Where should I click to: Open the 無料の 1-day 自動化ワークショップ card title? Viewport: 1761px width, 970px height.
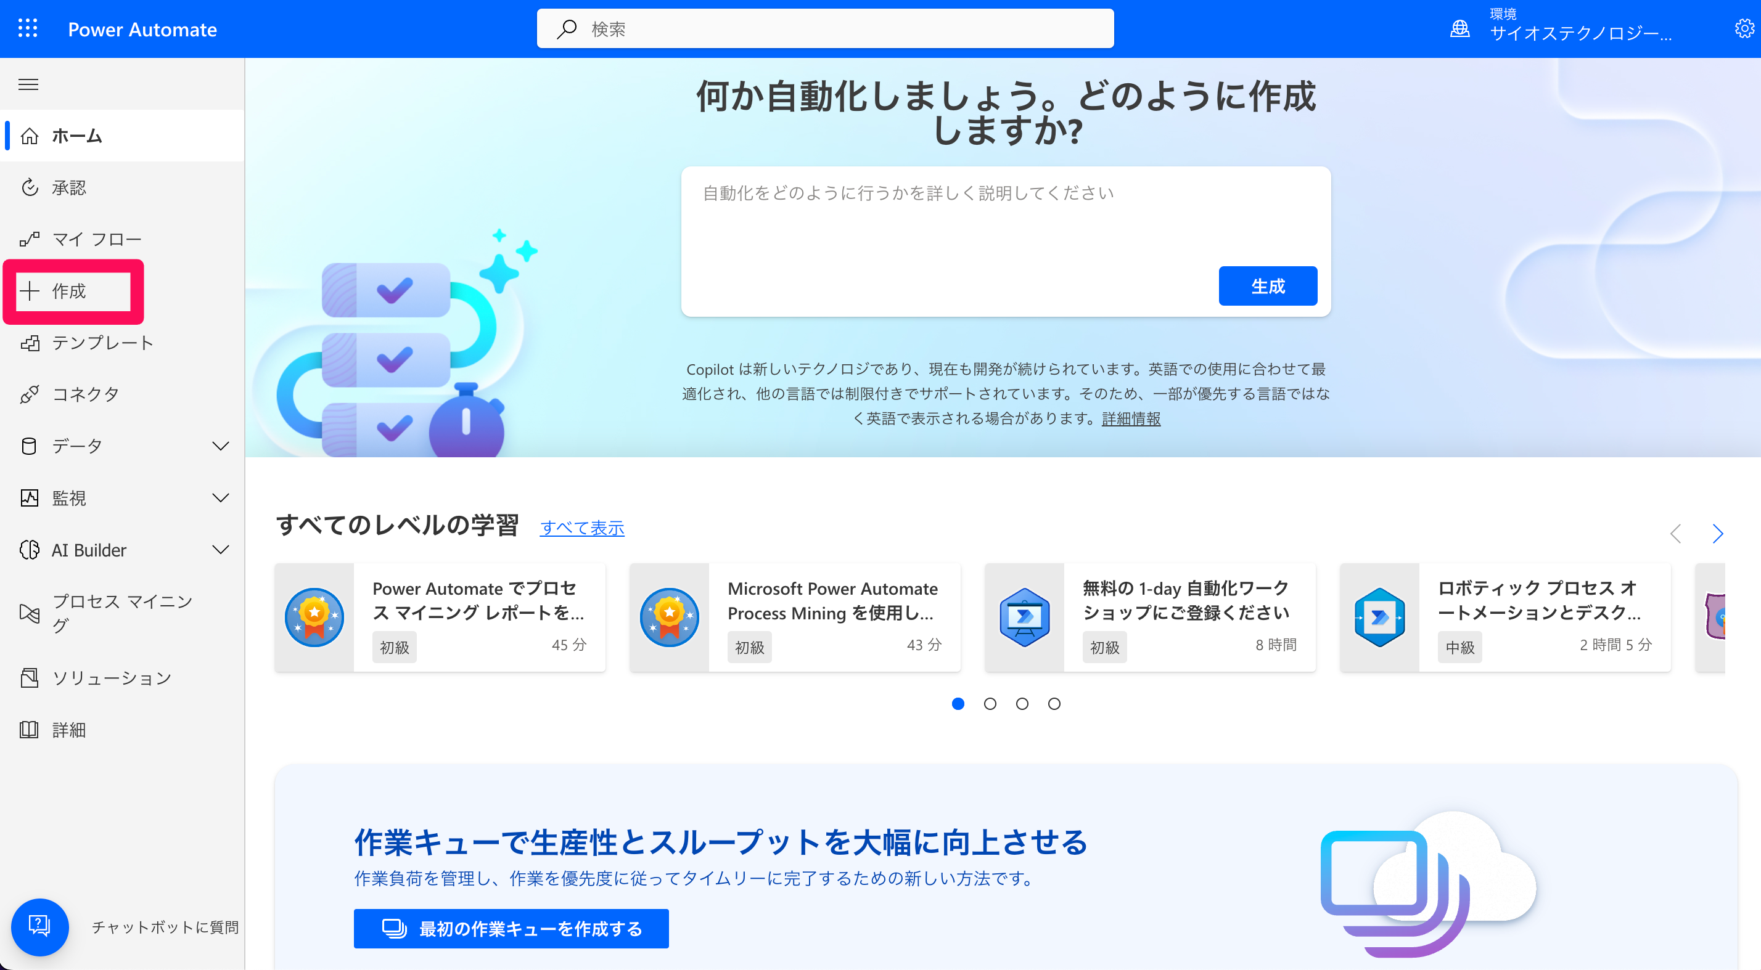(x=1186, y=600)
